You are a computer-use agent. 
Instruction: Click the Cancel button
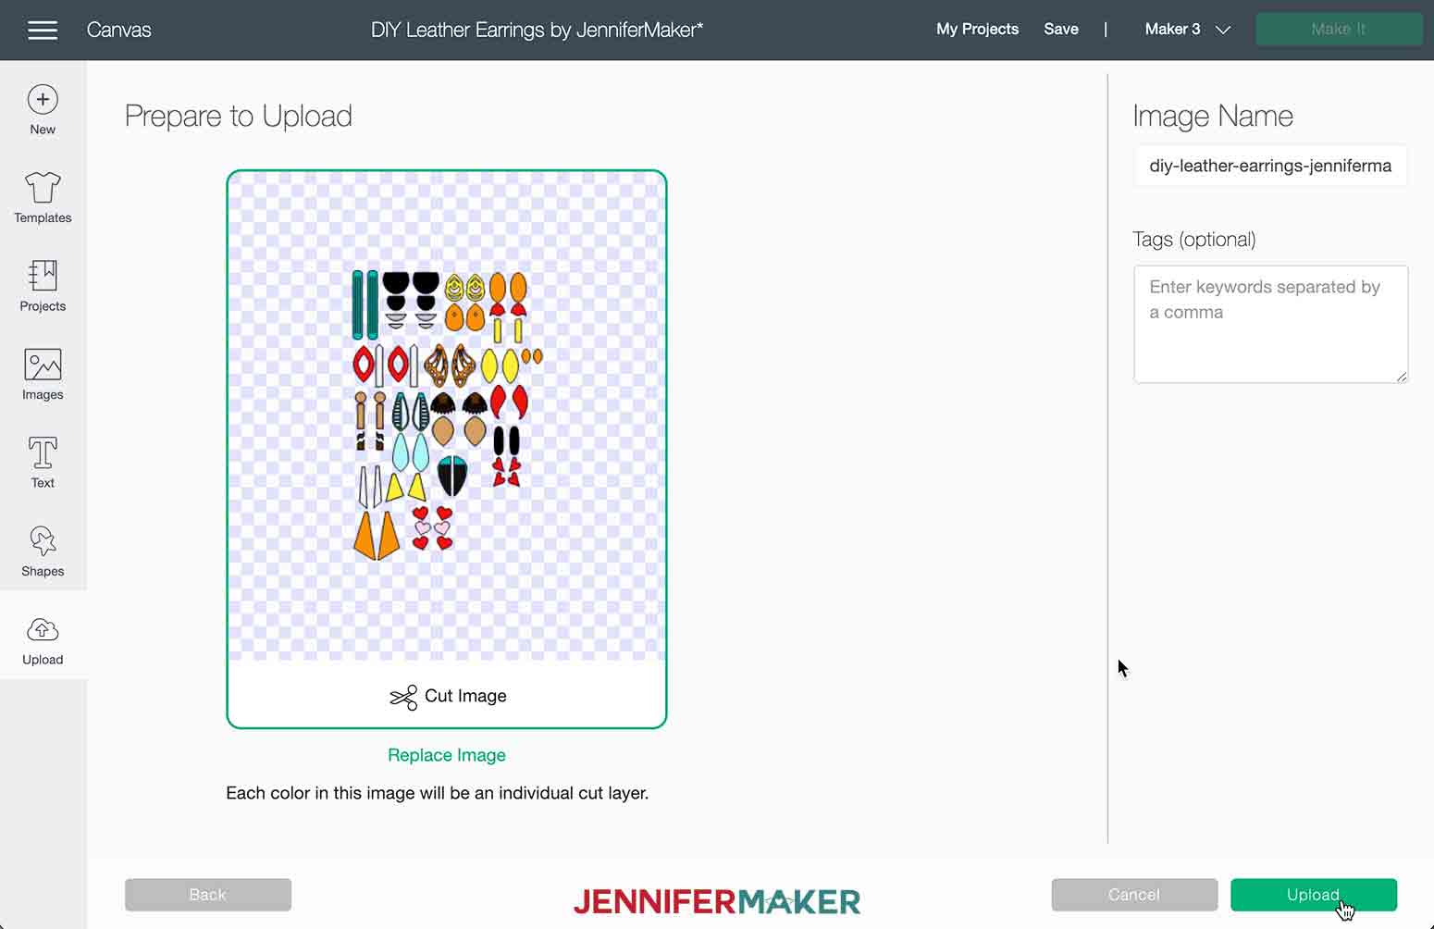[1134, 895]
